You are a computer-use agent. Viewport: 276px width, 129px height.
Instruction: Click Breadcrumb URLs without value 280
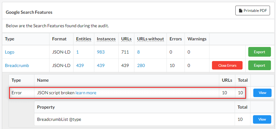[x=141, y=65]
